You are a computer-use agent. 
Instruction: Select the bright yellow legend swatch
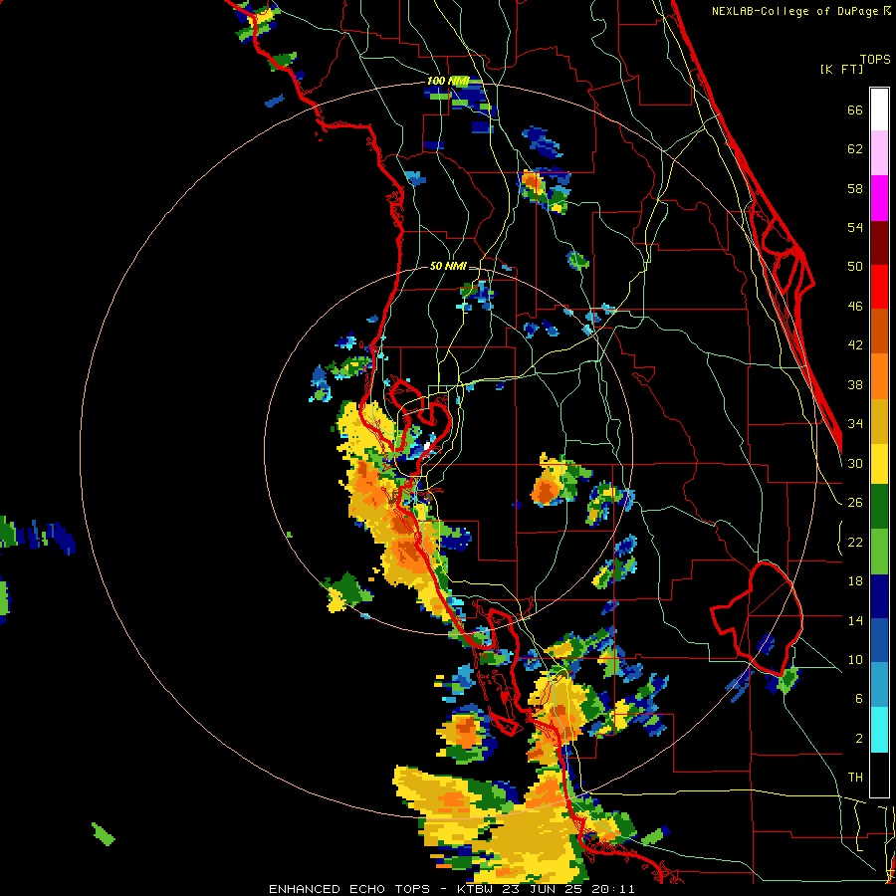point(879,463)
